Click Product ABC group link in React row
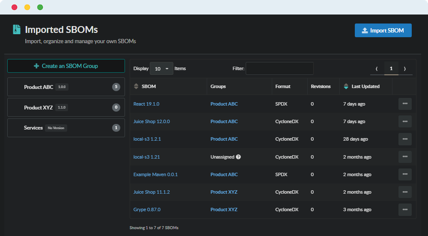The height and width of the screenshot is (236, 428). click(224, 104)
